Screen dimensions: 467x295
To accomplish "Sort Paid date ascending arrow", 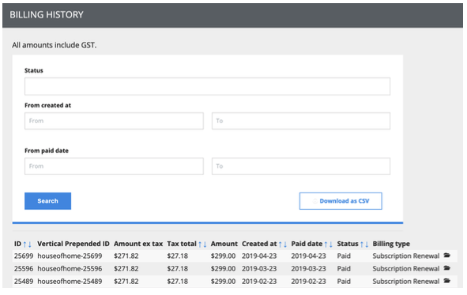I will (326, 245).
